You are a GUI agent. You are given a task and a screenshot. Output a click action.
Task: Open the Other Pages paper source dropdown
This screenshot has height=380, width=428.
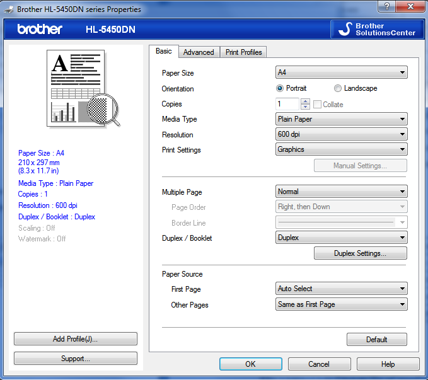tap(342, 304)
